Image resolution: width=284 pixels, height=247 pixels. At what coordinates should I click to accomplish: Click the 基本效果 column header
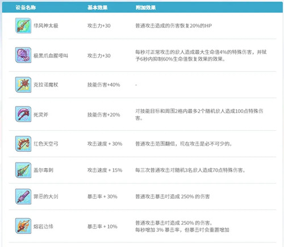point(97,7)
